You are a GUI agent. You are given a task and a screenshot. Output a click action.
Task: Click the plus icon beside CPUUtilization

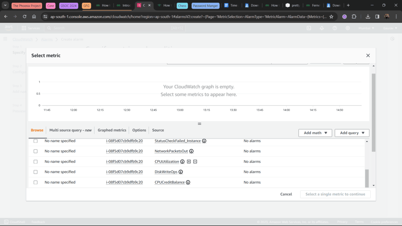189,162
